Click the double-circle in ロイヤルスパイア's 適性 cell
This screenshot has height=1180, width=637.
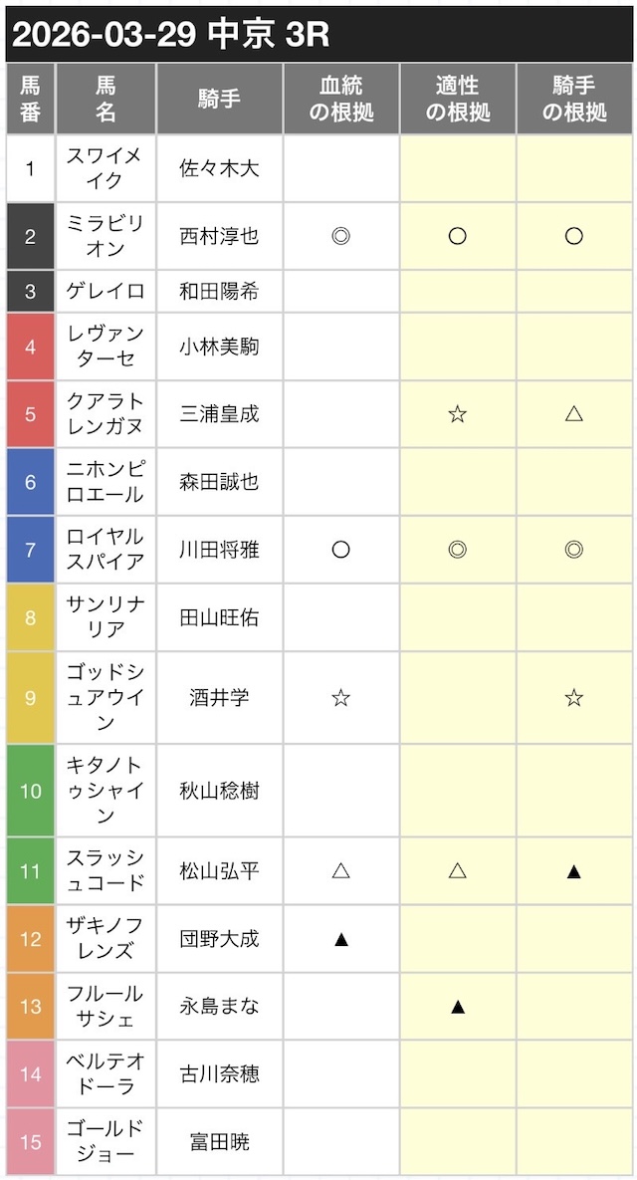458,550
